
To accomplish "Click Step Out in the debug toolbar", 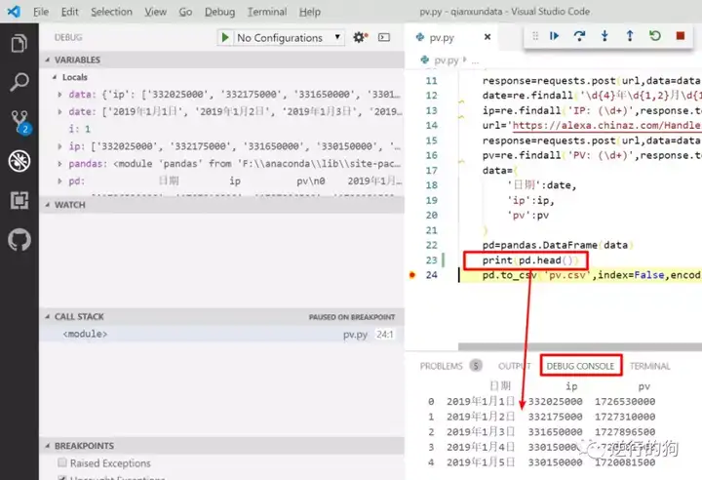I will click(630, 36).
